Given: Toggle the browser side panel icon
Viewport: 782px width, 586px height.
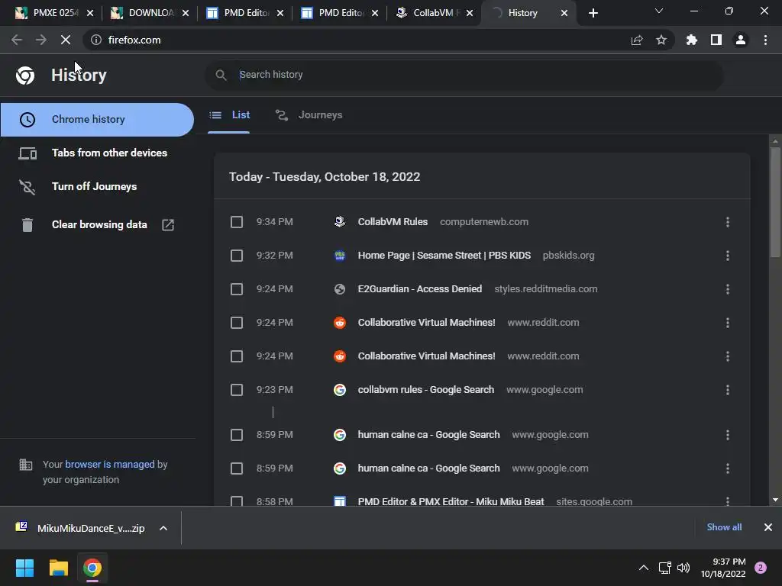Looking at the screenshot, I should pyautogui.click(x=716, y=40).
